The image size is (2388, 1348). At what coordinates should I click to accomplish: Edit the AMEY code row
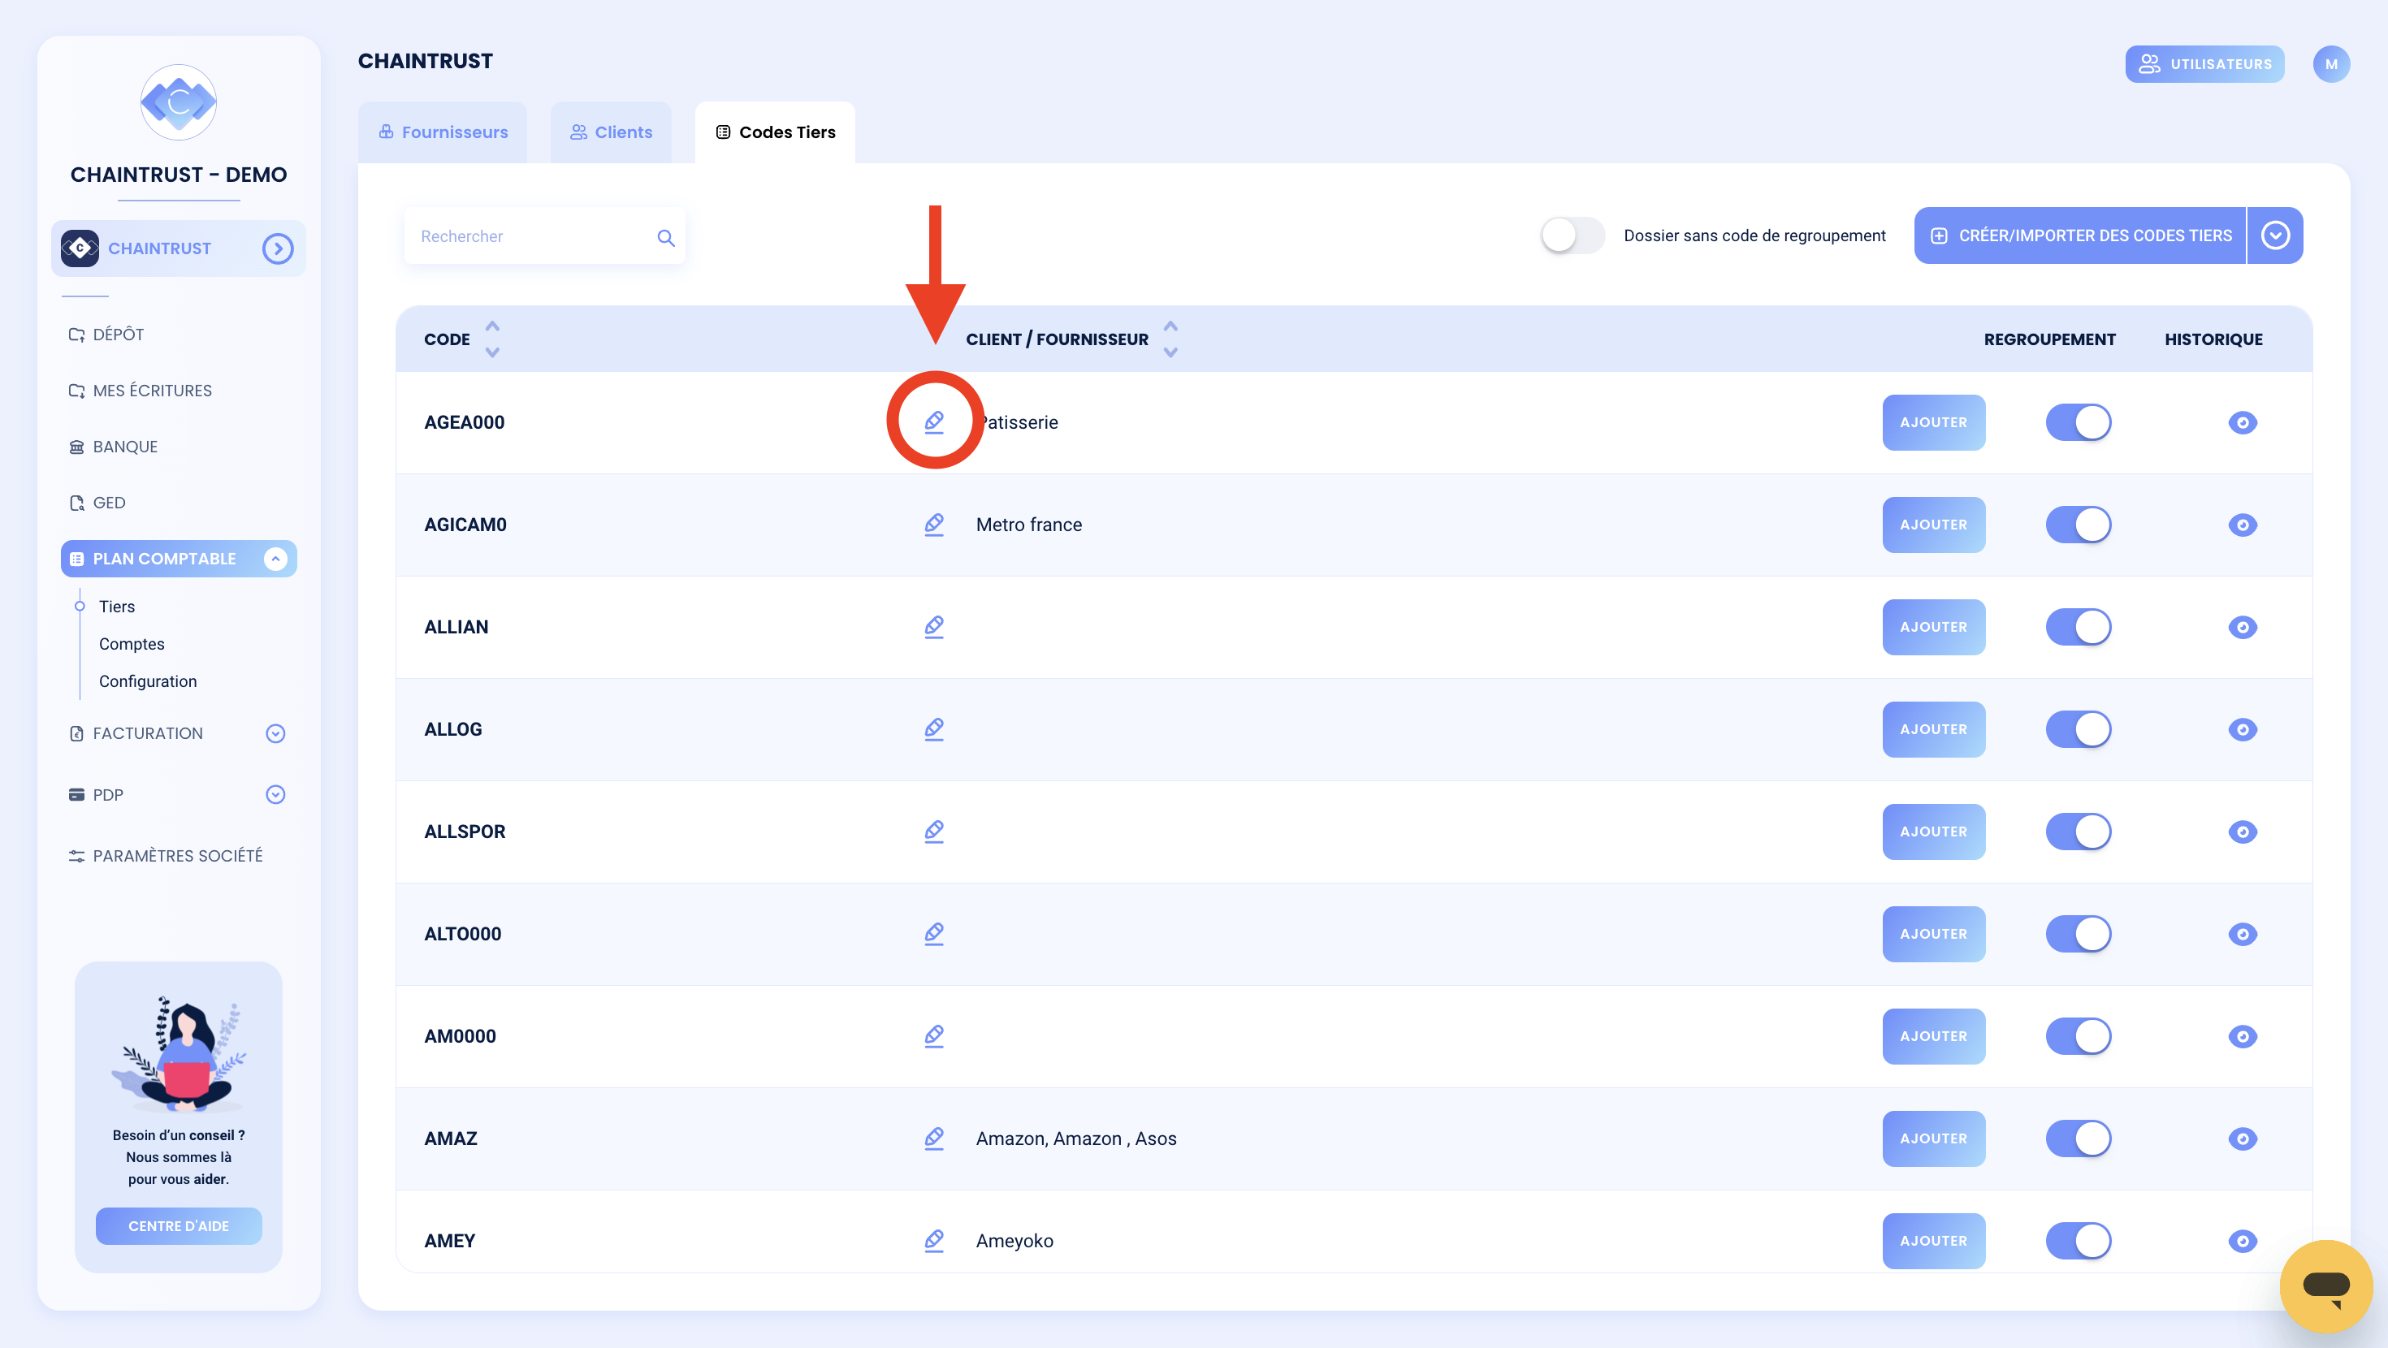[933, 1241]
